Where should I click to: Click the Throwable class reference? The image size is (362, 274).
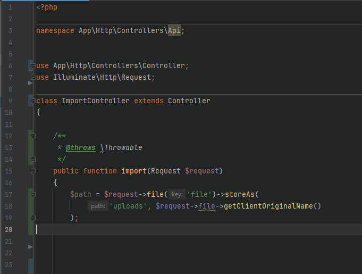[123, 147]
